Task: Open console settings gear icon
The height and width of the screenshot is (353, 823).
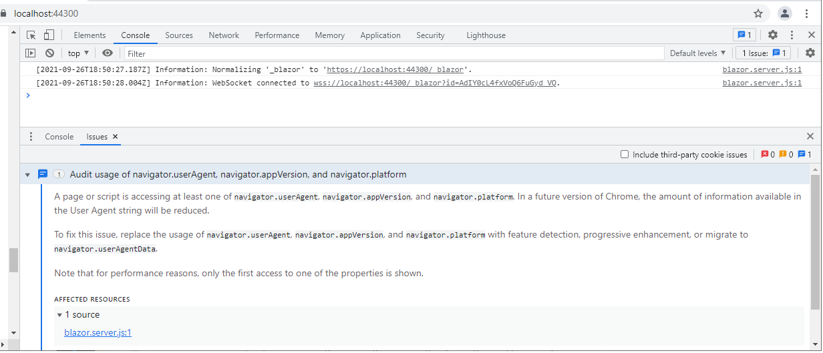Action: pos(810,53)
